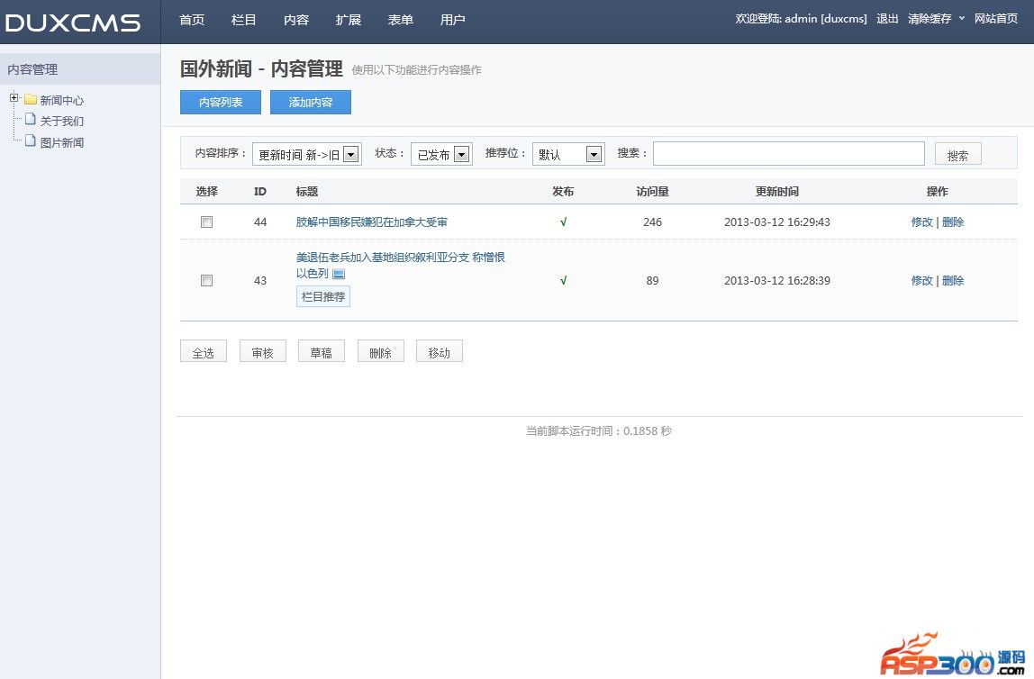Focus the 搜索 text input field
This screenshot has height=679, width=1034.
(789, 154)
